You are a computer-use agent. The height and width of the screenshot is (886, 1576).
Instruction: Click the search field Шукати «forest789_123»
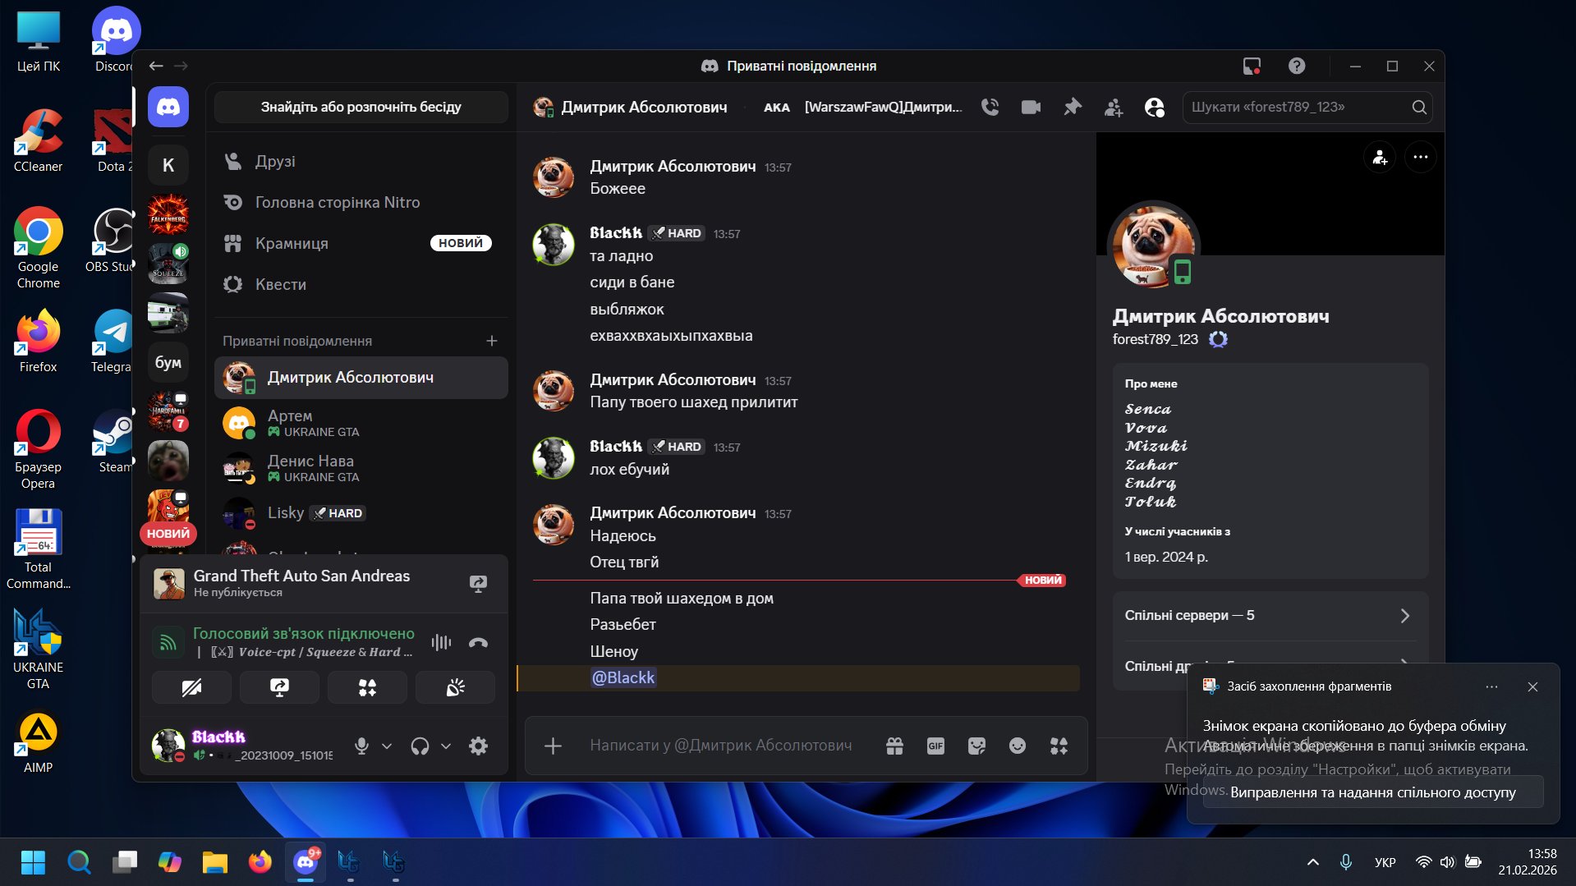pyautogui.click(x=1307, y=107)
